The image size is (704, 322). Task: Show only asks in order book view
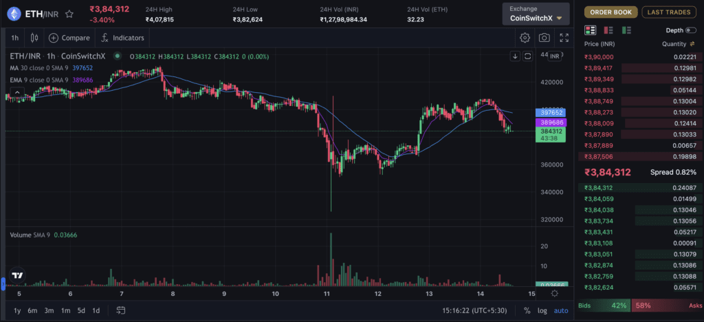tap(608, 30)
